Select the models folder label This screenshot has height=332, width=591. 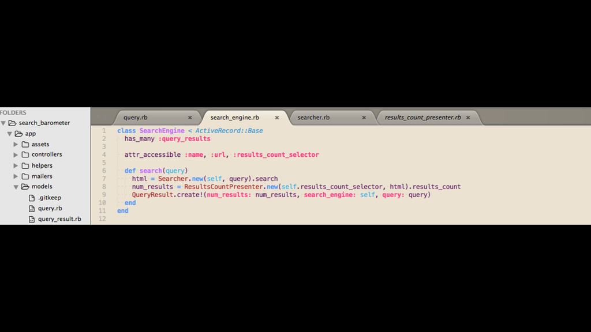tap(42, 186)
